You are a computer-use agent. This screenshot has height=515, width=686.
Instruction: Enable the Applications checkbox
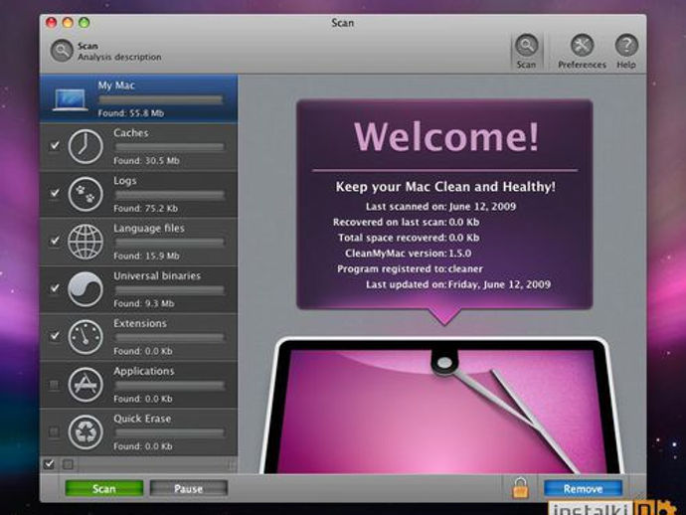pyautogui.click(x=55, y=385)
